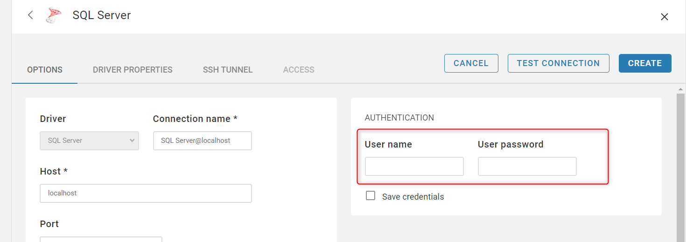Click the "Port" label

(x=49, y=224)
